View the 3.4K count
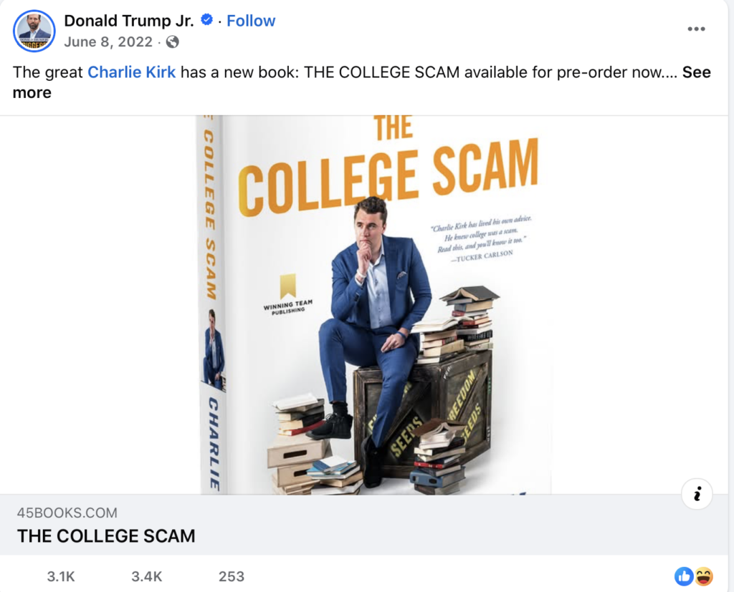This screenshot has width=734, height=592. [146, 576]
